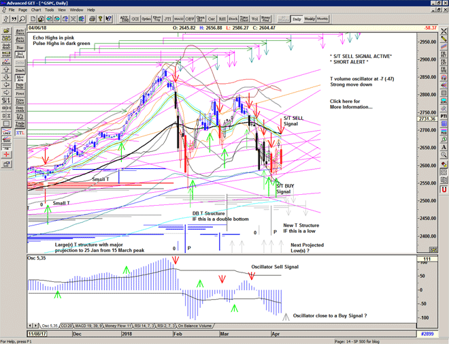Click the 'Click here for More Information' text

(x=350, y=104)
